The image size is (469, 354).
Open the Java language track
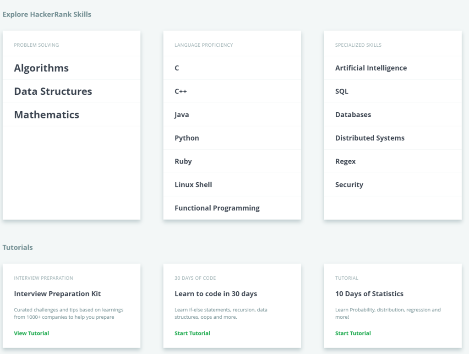(181, 115)
